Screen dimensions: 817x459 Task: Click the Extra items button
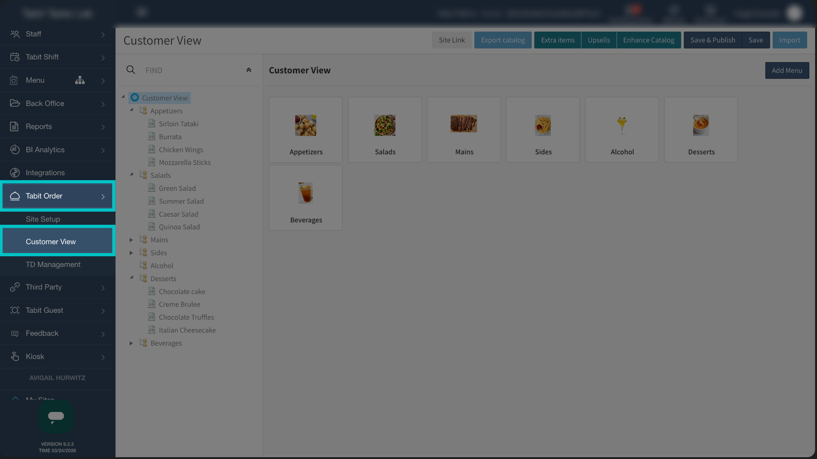point(558,40)
